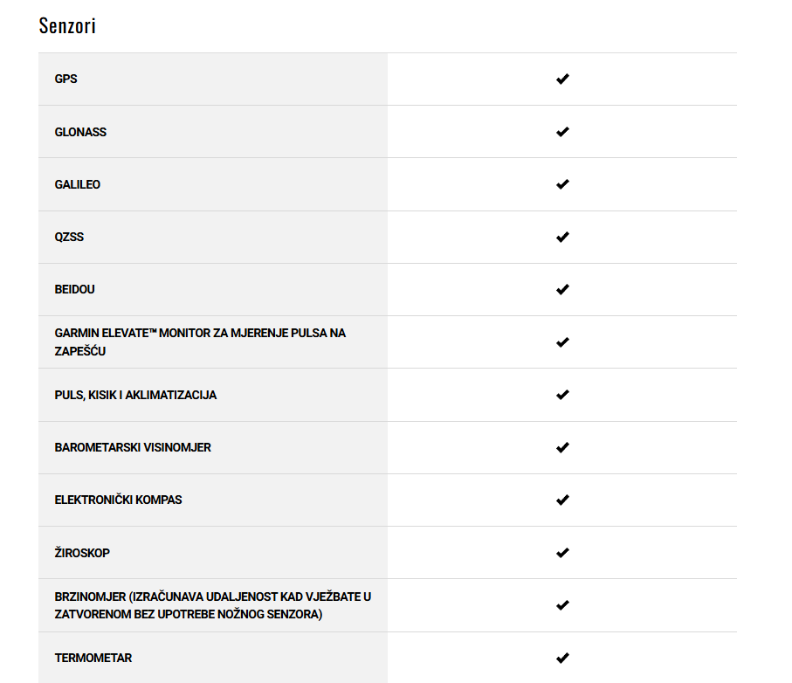
Task: Select the QZSS checkmark icon
Action: point(562,237)
